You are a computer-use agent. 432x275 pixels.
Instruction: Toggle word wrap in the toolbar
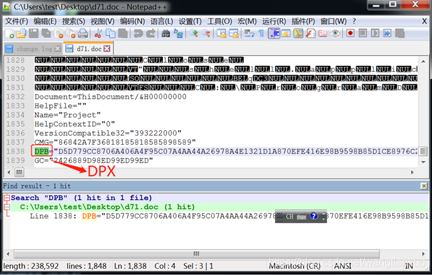[249, 34]
